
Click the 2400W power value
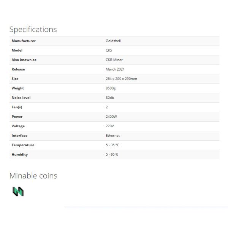pos(111,117)
